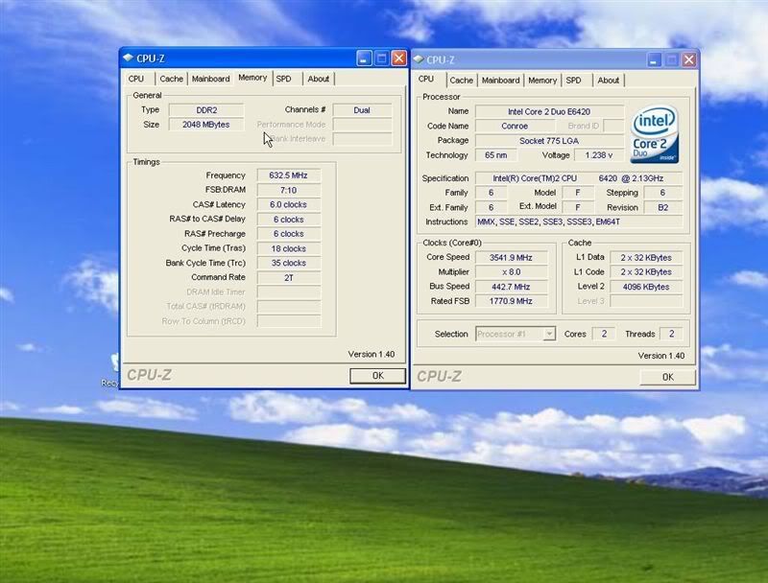Screen dimensions: 768x583
Task: Open the SPD tab in the processor info window
Action: pos(573,81)
